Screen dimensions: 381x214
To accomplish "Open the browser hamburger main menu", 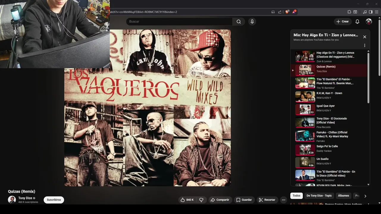I will pyautogui.click(x=377, y=12).
